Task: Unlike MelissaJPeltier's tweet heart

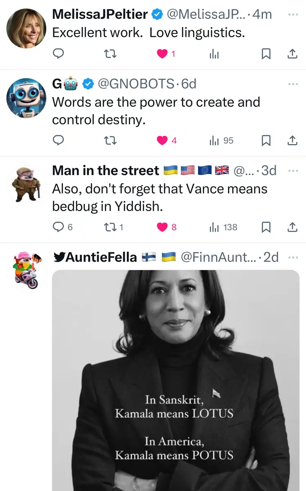Action: 162,54
